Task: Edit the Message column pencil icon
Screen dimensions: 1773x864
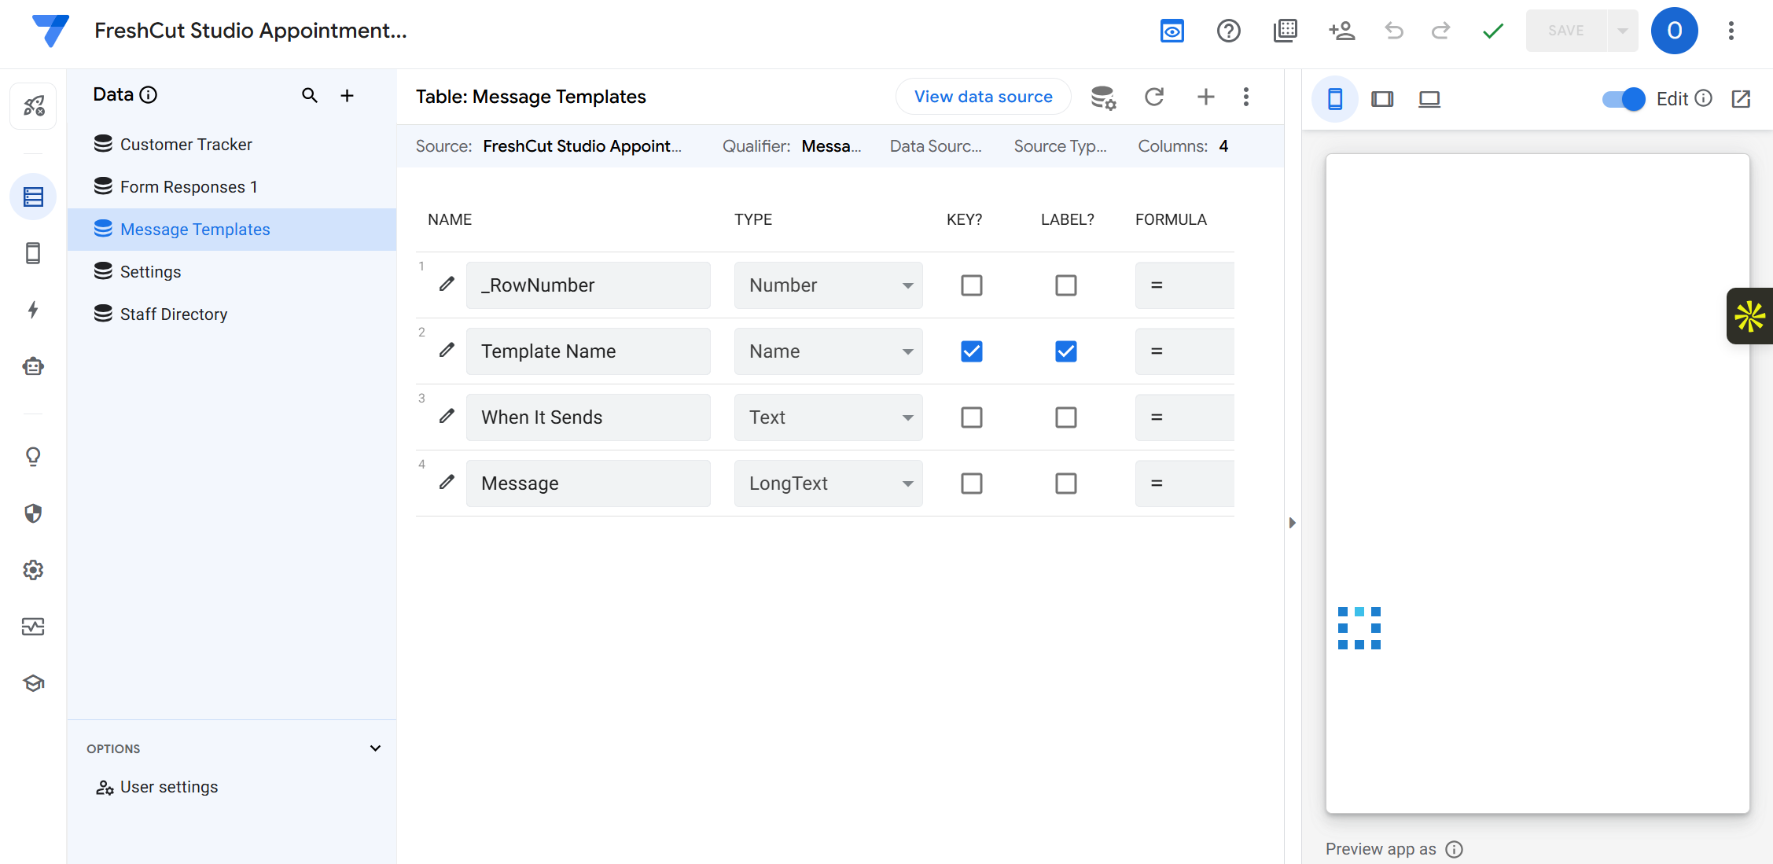Action: (x=447, y=482)
